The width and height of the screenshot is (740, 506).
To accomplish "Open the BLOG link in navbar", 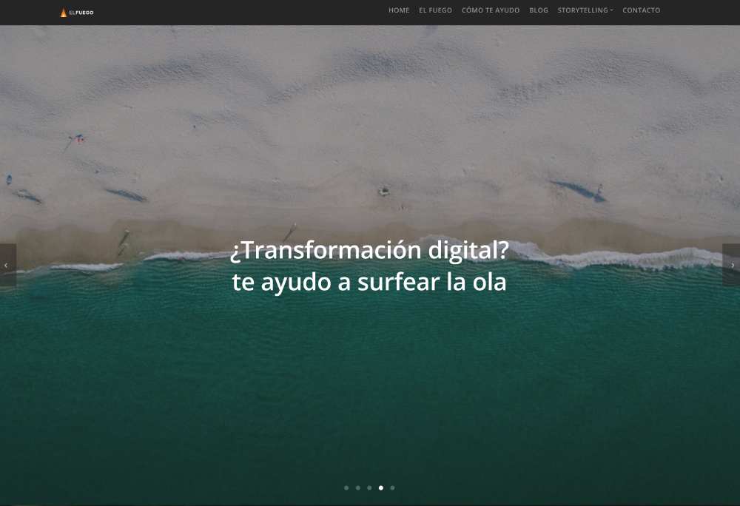I will (x=539, y=10).
